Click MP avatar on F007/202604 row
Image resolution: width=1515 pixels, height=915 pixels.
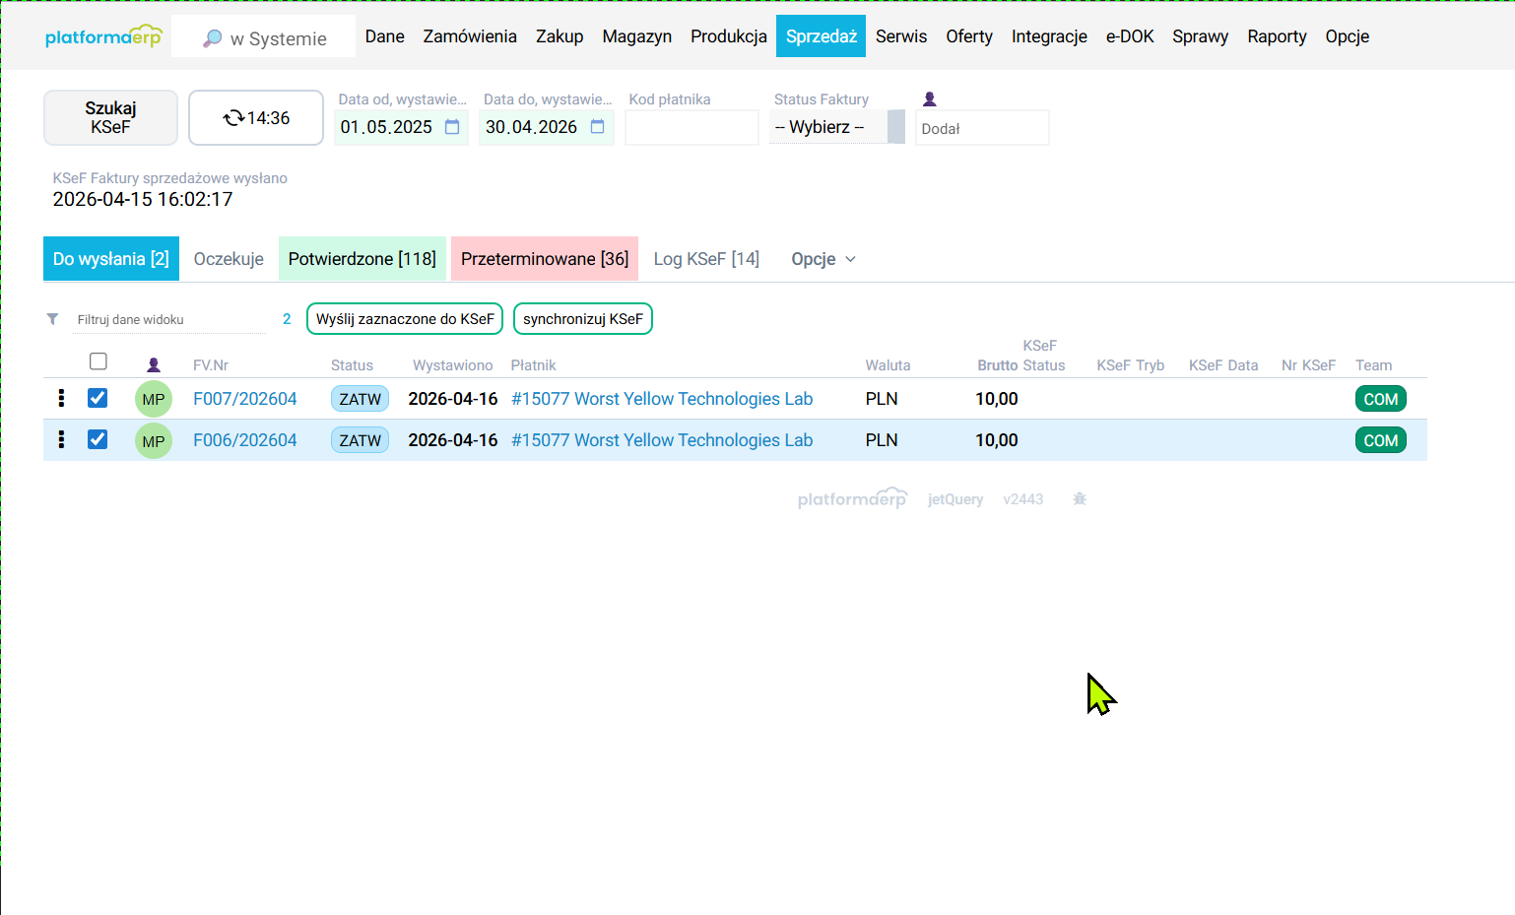coord(153,399)
